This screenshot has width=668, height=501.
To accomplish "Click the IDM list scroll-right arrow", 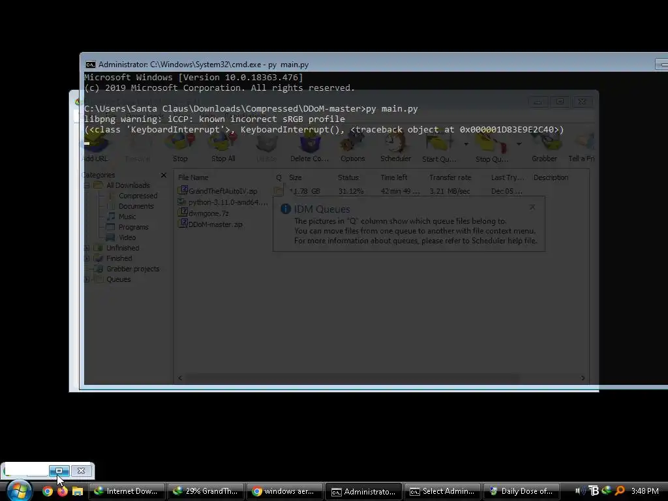I will (583, 378).
